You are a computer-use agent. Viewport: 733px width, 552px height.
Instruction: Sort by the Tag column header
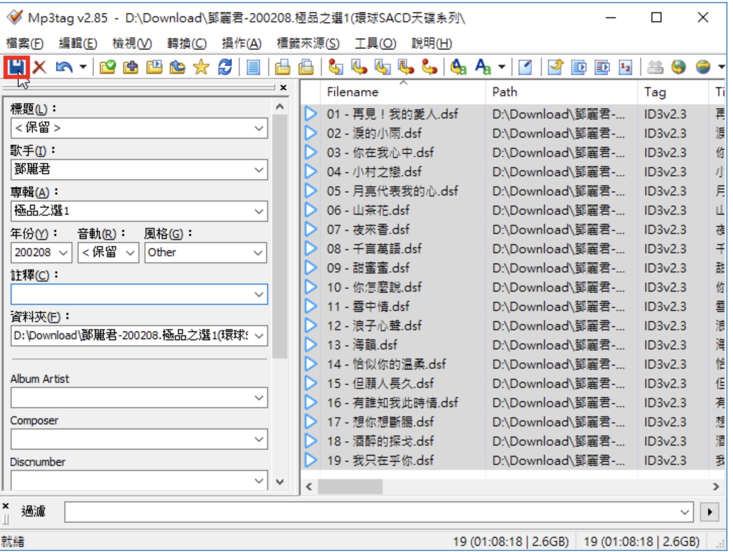click(673, 92)
